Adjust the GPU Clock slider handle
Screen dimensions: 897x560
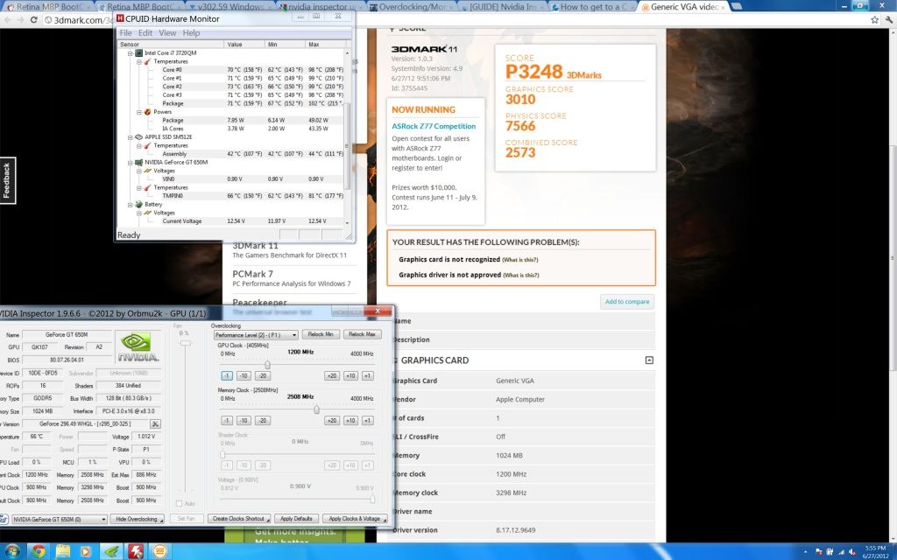tap(267, 365)
